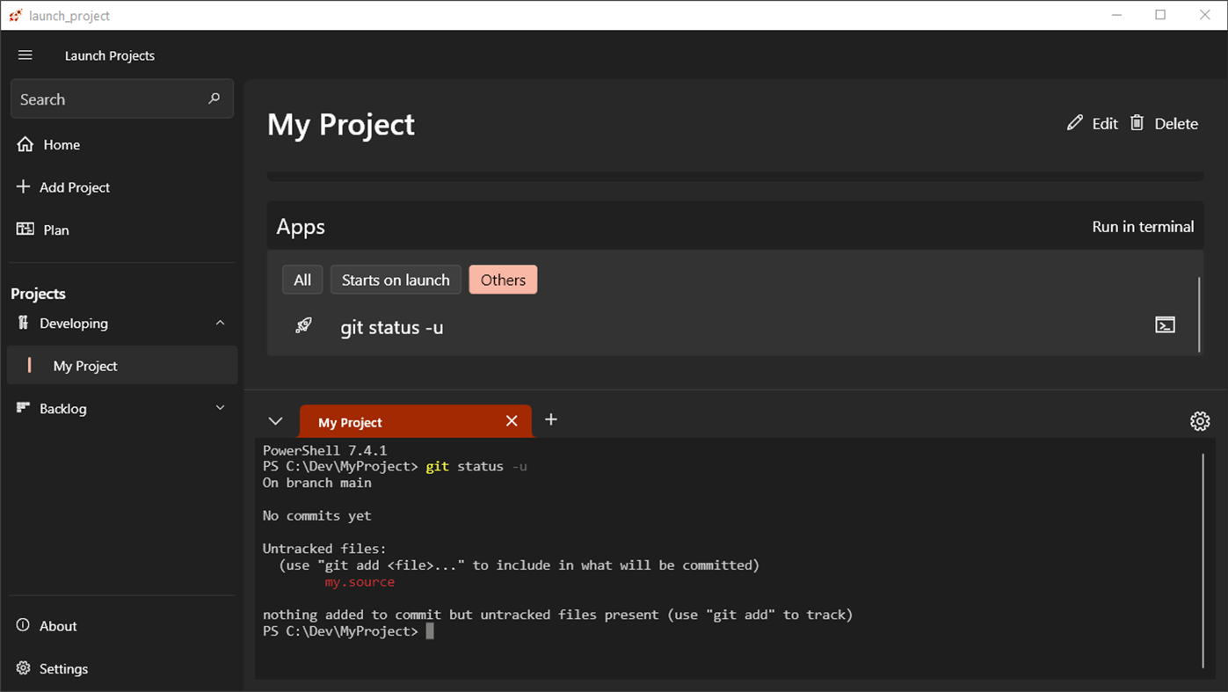This screenshot has width=1228, height=692.
Task: Click the terminal icon beside git status -u
Action: 1165,325
